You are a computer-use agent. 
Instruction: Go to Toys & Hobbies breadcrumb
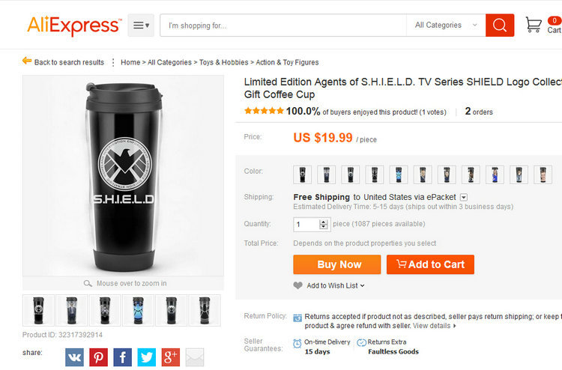[x=224, y=62]
